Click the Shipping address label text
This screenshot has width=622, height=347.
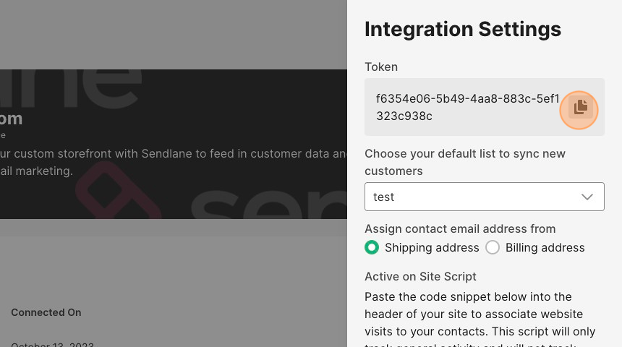click(432, 247)
